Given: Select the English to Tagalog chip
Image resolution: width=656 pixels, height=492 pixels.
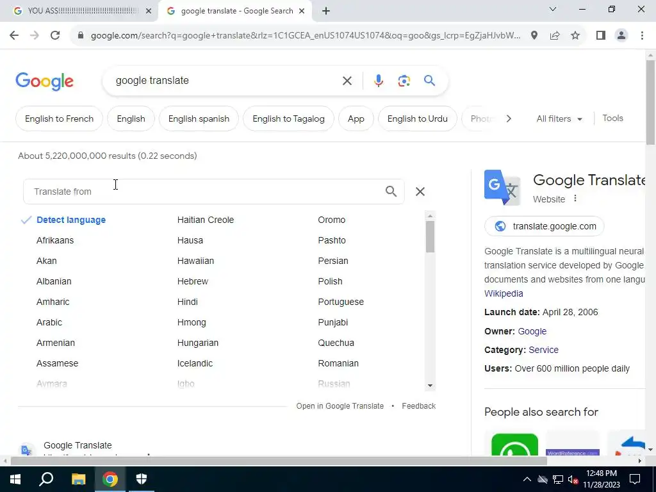Looking at the screenshot, I should (x=289, y=119).
